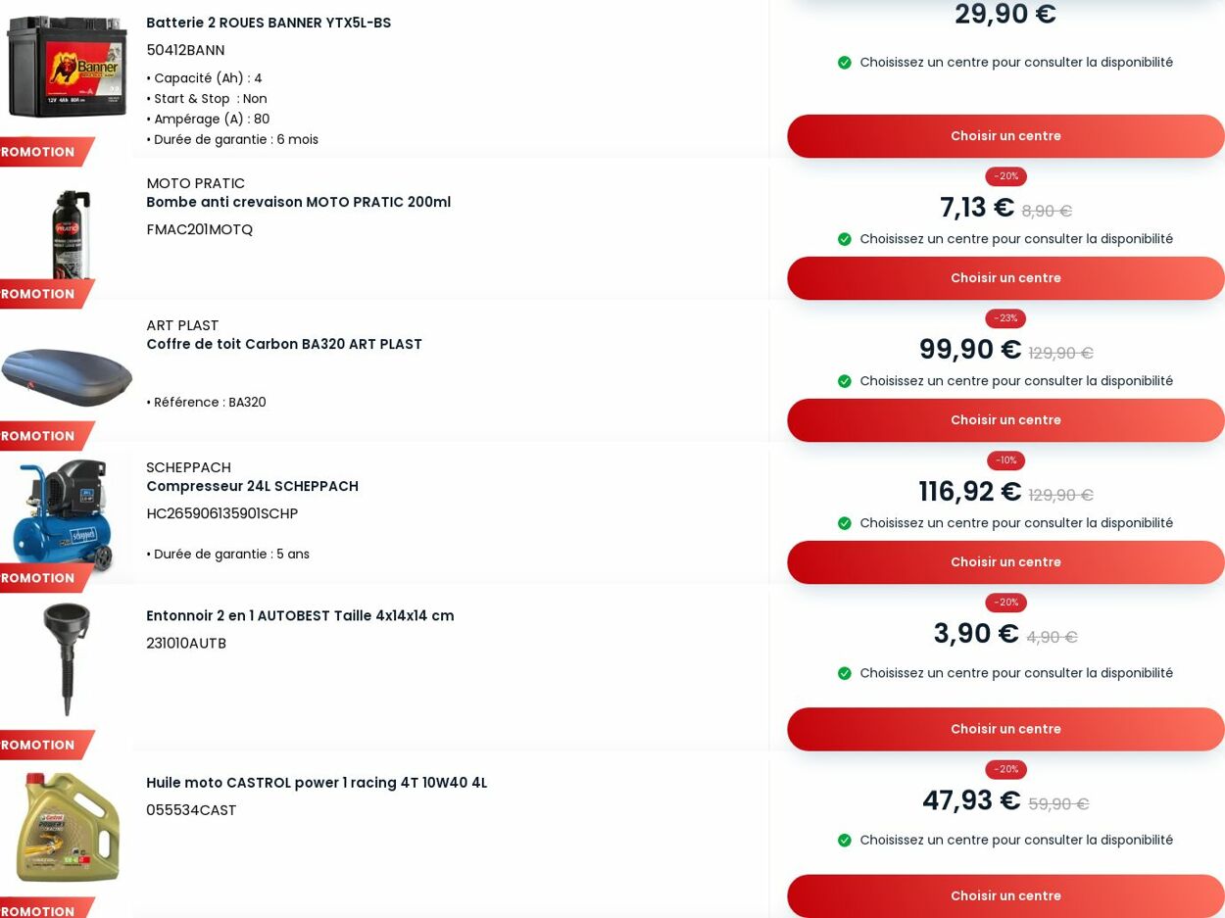1225x918 pixels.
Task: Click the -23% discount badge on the roof box
Action: point(1005,318)
